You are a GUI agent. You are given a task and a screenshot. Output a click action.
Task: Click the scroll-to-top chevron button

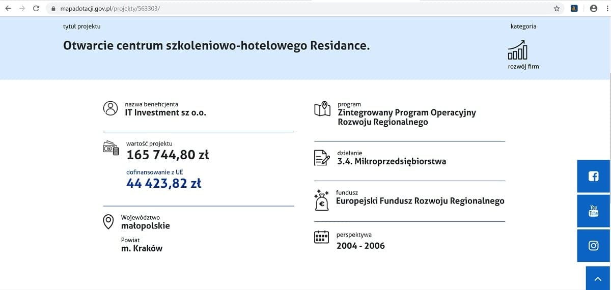(x=598, y=278)
